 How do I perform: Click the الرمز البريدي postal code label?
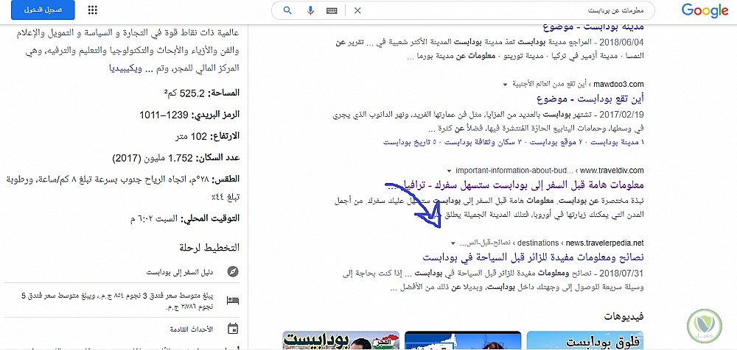pyautogui.click(x=216, y=115)
